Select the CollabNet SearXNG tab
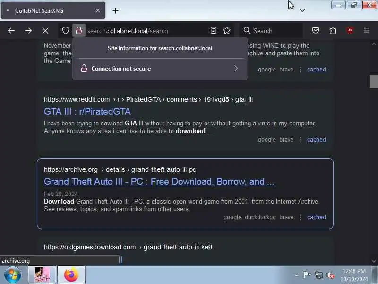 (53, 10)
